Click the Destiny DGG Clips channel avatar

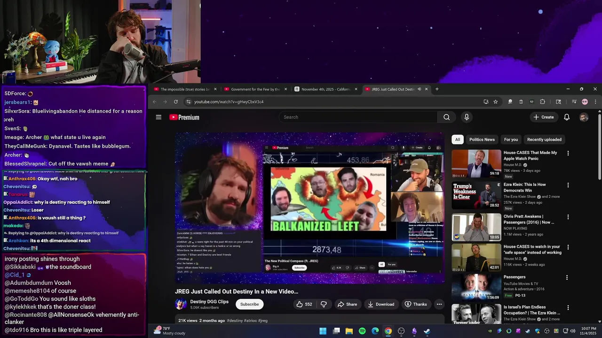point(181,304)
